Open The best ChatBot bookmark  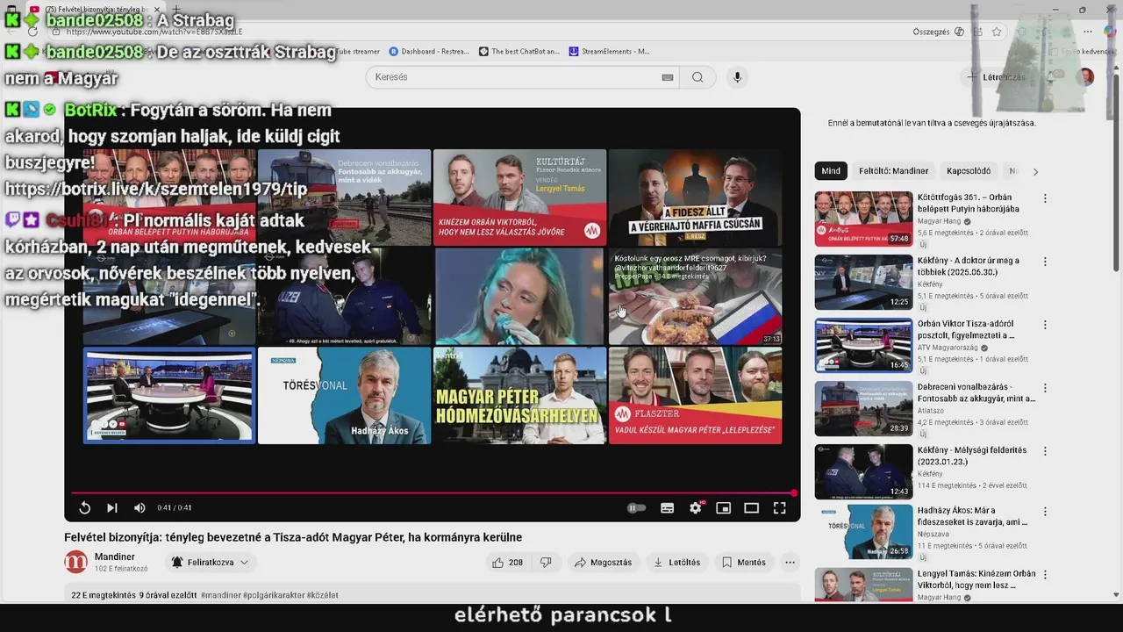pos(519,52)
